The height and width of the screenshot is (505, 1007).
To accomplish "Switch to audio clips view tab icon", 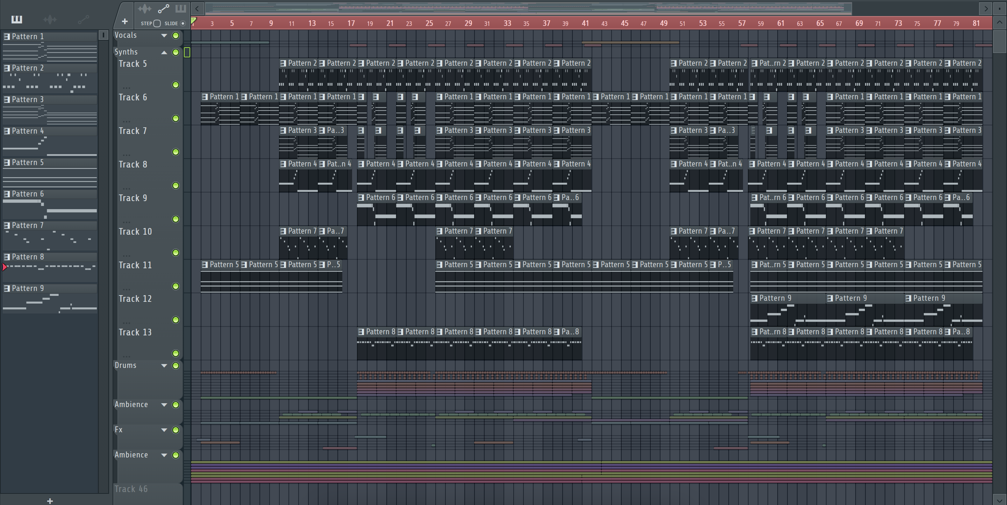I will 145,9.
